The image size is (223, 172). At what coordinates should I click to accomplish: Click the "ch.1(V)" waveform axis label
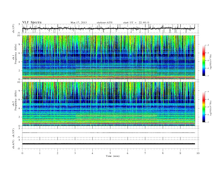(x=13, y=29)
